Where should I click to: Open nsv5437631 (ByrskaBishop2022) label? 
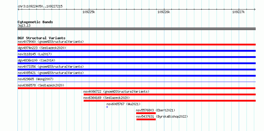[162, 116]
